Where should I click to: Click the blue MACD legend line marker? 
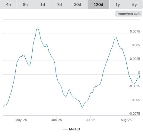[65, 129]
